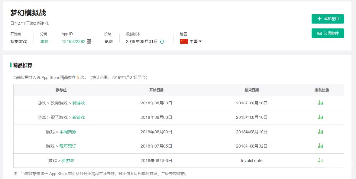Click end date in 骰子游戏 row
The height and width of the screenshot is (179, 356).
252,117
